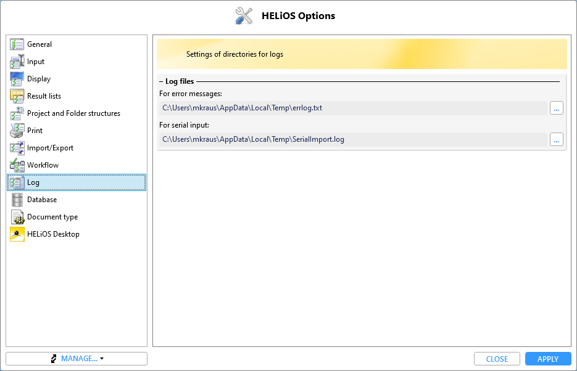The height and width of the screenshot is (371, 577).
Task: Open Display options via monitor icon
Action: (x=17, y=79)
